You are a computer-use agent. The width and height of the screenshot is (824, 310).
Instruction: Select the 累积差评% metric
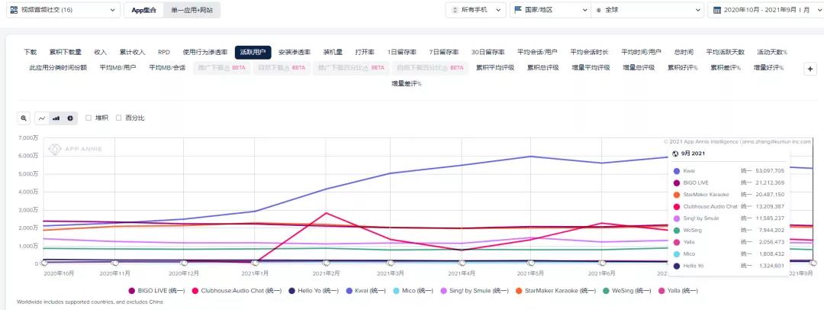pyautogui.click(x=726, y=68)
